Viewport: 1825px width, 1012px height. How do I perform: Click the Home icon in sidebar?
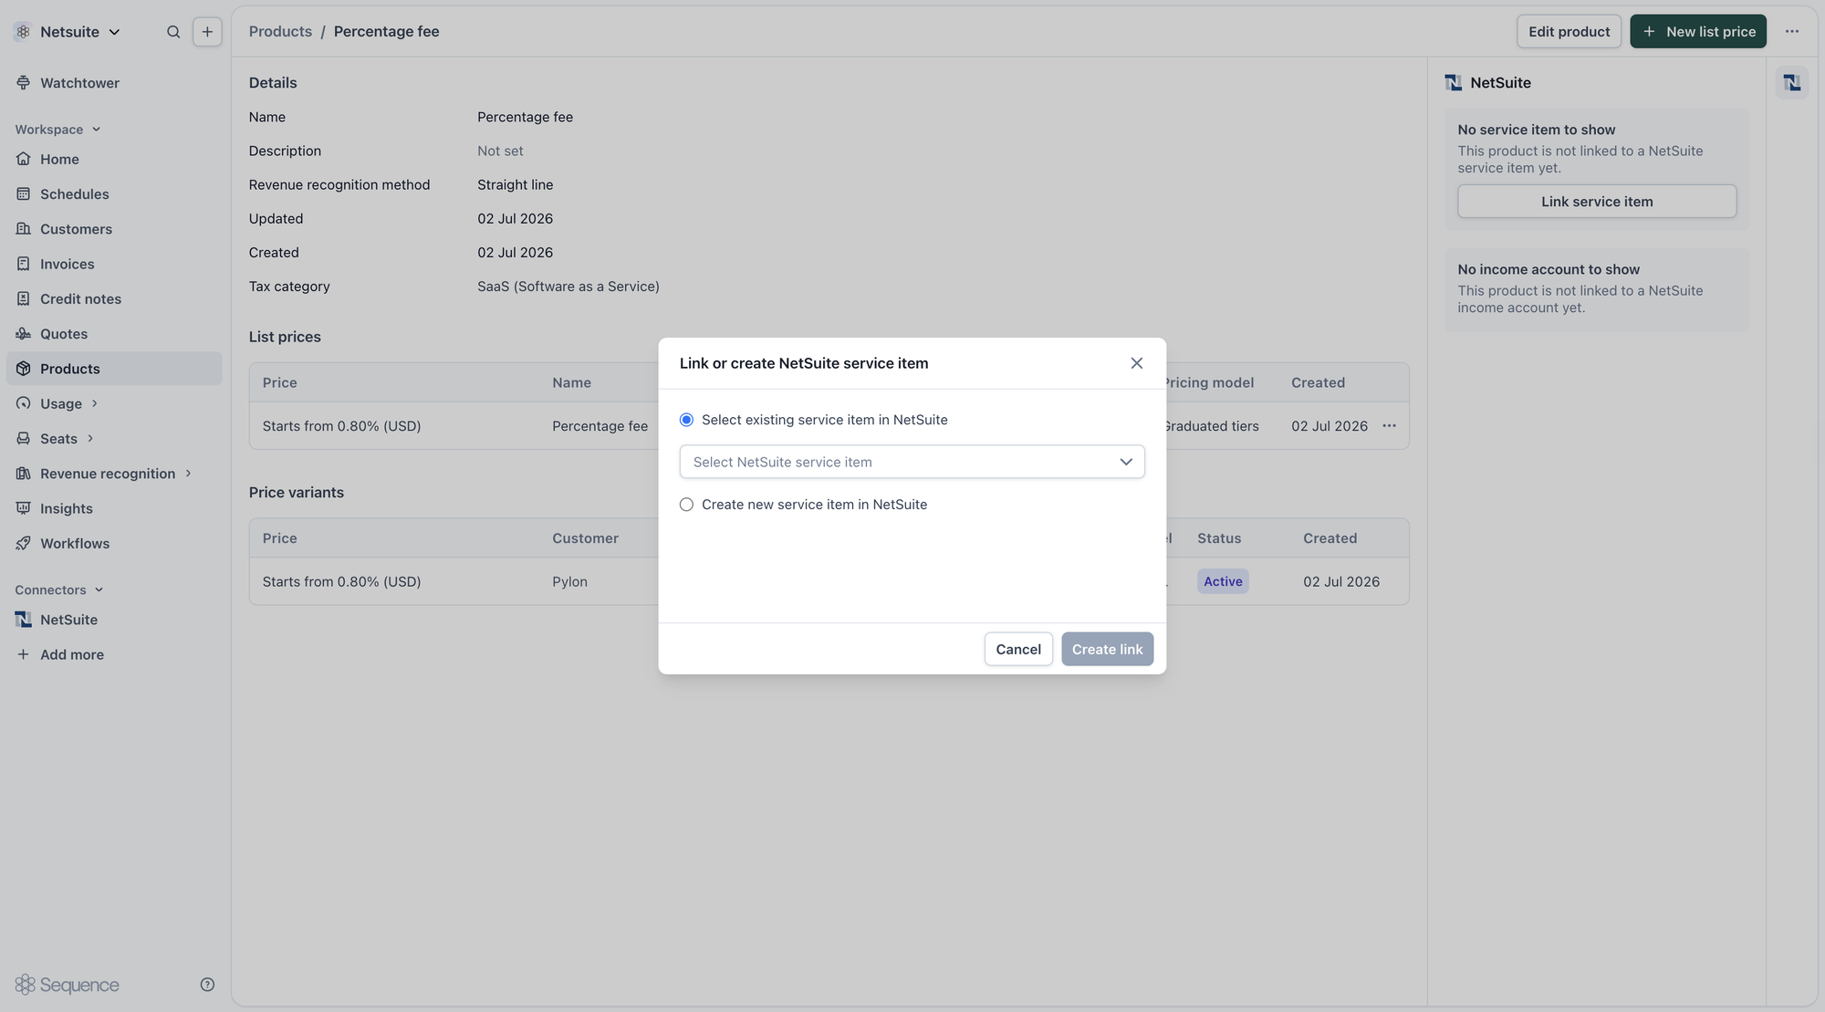(x=24, y=159)
